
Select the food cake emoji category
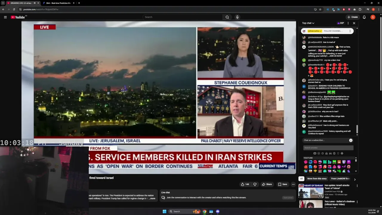326,153
